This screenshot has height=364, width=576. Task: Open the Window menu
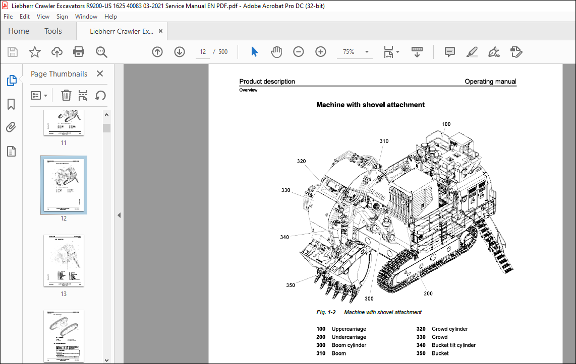(x=86, y=17)
